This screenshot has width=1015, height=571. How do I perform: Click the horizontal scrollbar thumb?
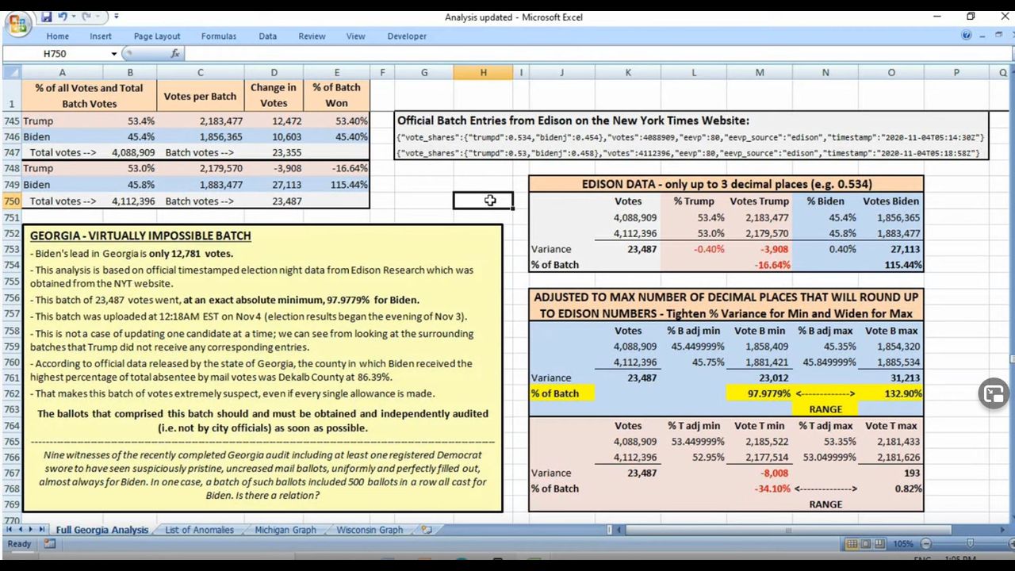point(788,530)
